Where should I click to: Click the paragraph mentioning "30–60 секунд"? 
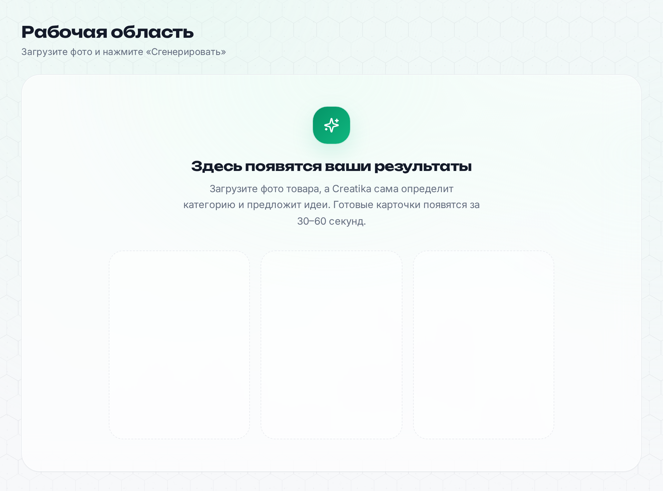331,205
